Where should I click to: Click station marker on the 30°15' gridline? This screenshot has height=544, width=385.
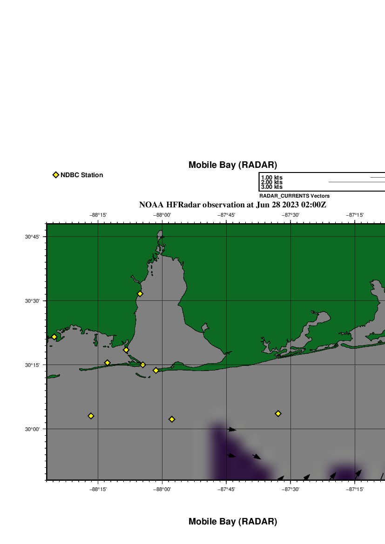click(143, 365)
